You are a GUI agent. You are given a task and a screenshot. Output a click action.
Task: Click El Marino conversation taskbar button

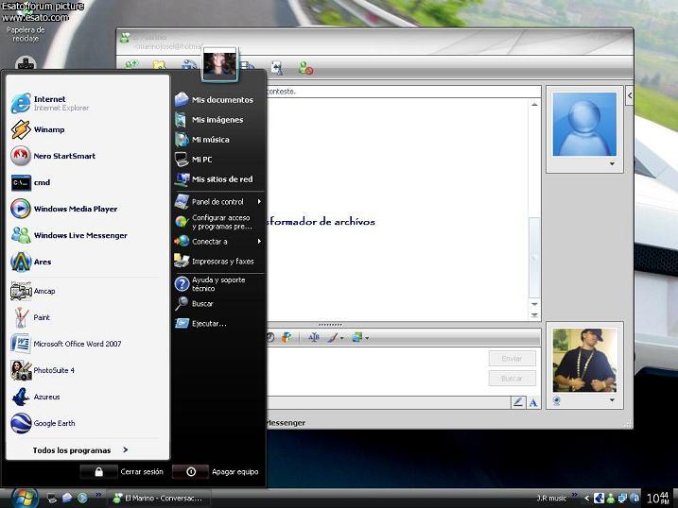(157, 498)
